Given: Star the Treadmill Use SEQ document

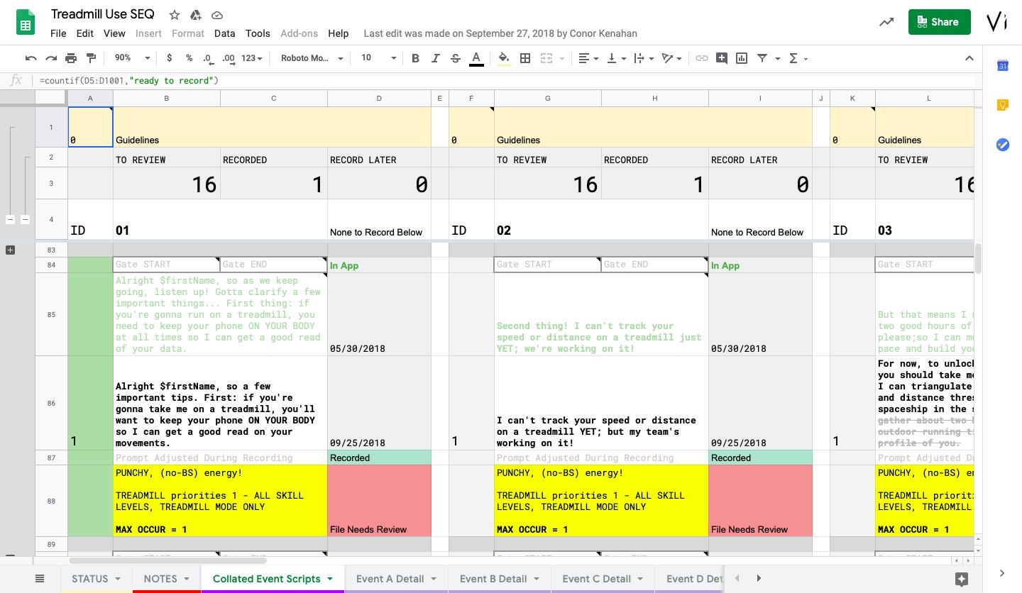Looking at the screenshot, I should pyautogui.click(x=175, y=15).
